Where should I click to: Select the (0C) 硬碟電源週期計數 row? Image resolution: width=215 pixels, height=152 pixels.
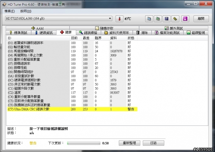pyautogui.click(x=72, y=80)
